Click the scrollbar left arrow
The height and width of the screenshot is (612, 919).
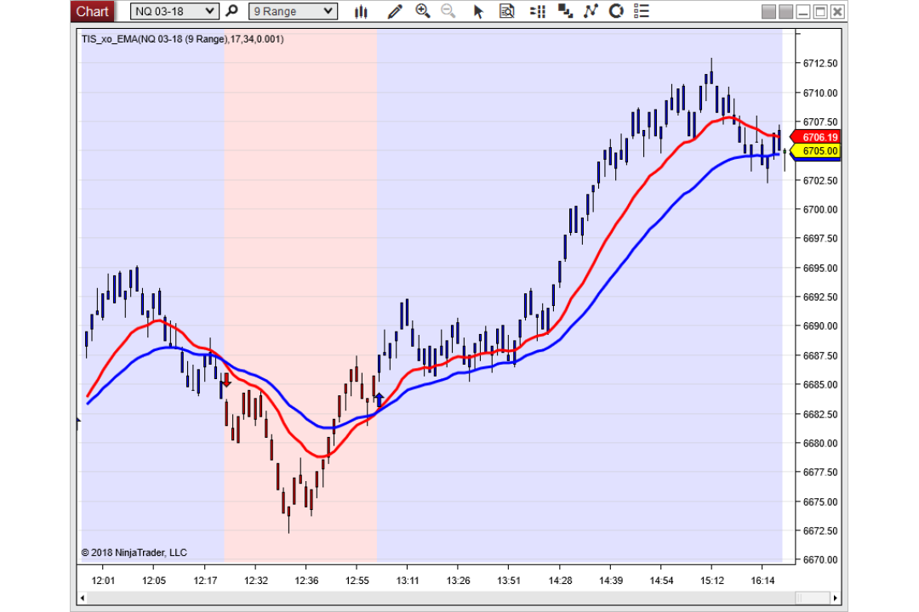tap(83, 598)
